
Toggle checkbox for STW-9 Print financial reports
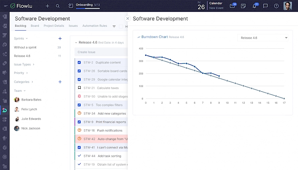79,122
